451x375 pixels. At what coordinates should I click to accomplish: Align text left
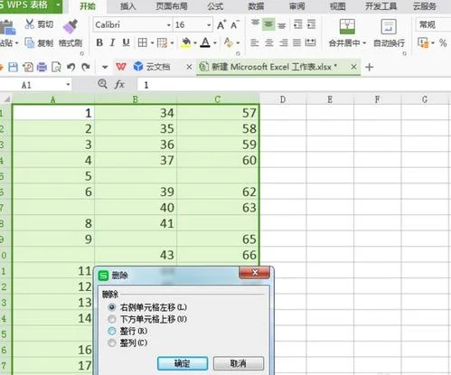click(x=255, y=42)
